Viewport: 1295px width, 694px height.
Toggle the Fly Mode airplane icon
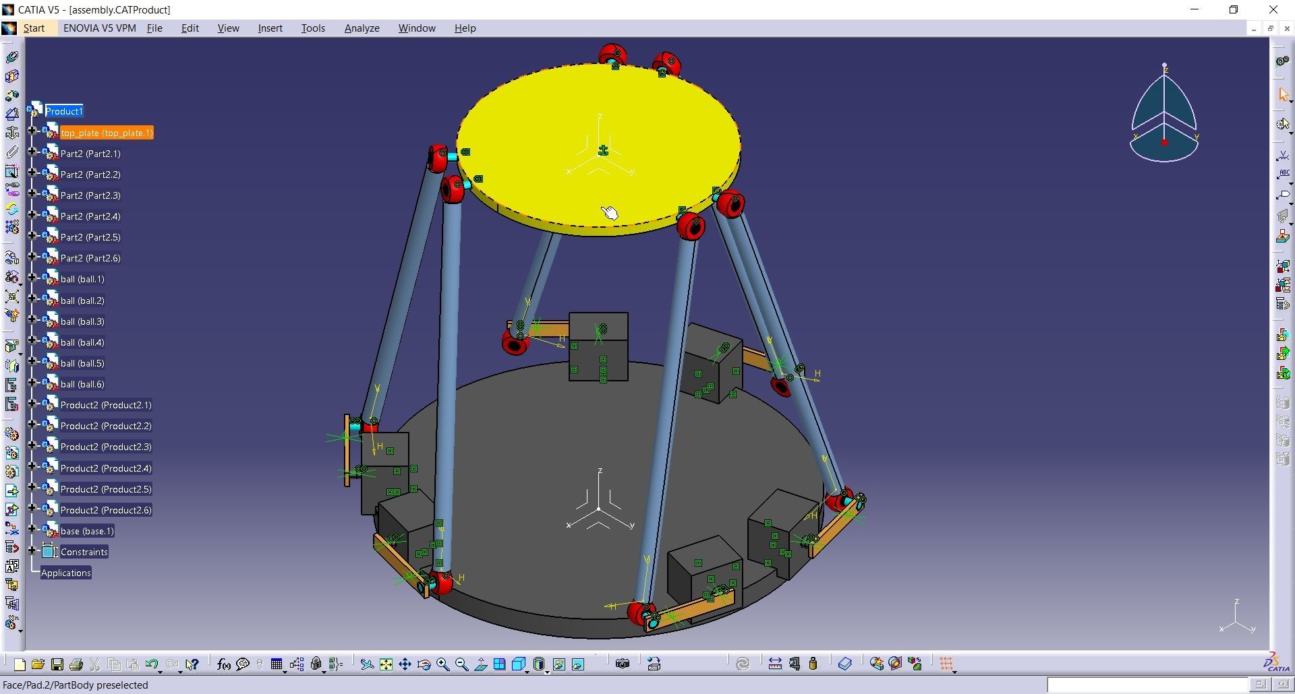coord(367,665)
